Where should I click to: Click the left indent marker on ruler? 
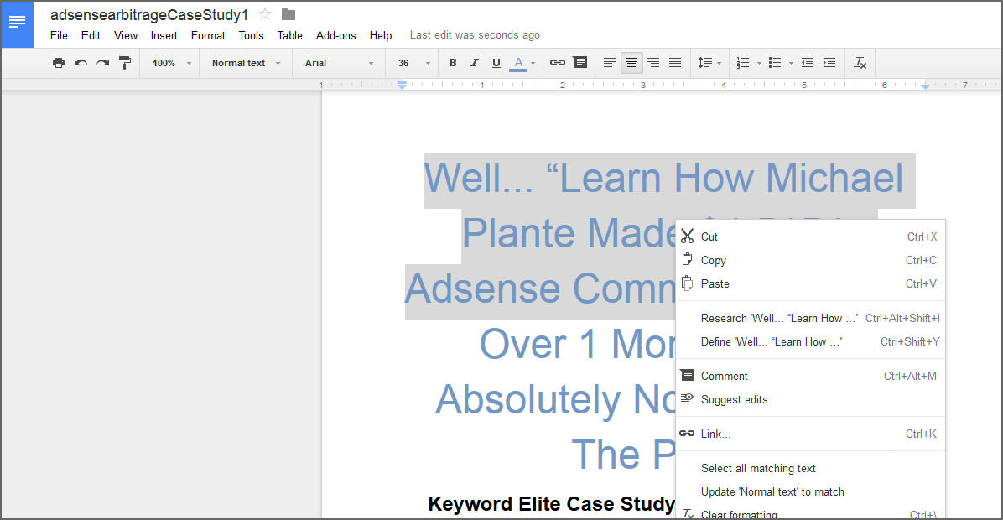pos(402,85)
